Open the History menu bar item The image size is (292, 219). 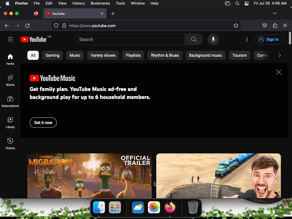point(78,3)
